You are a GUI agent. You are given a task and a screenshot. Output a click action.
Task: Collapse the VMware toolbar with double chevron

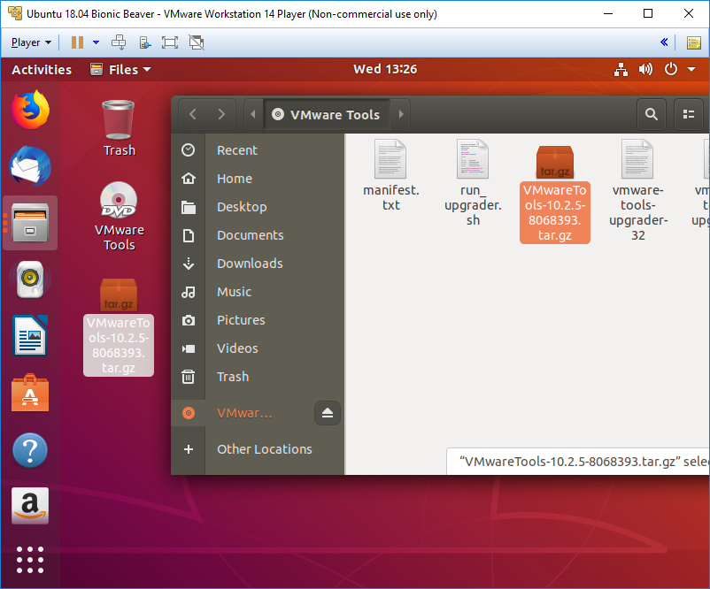coord(664,42)
